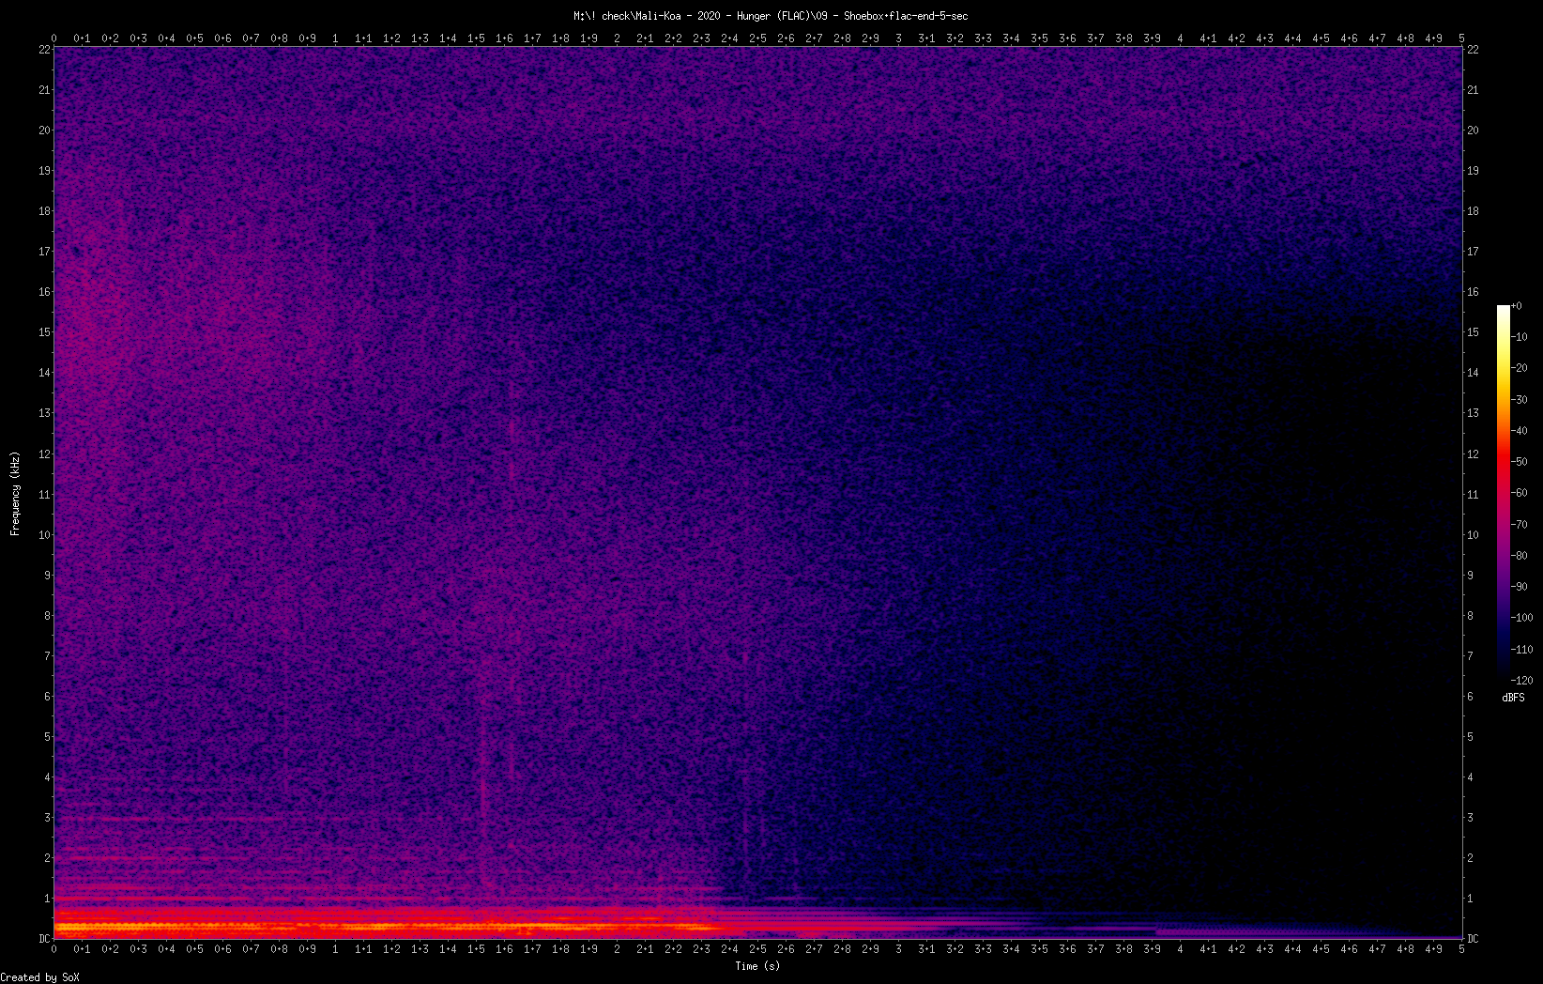The image size is (1543, 984).
Task: Click the "22" kHz label on the left axis
Action: pos(44,50)
